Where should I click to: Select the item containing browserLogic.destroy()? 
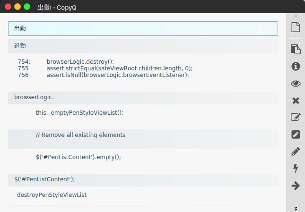143,68
